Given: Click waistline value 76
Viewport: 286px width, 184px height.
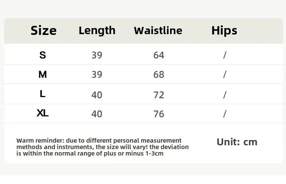Looking at the screenshot, I should pyautogui.click(x=159, y=114).
